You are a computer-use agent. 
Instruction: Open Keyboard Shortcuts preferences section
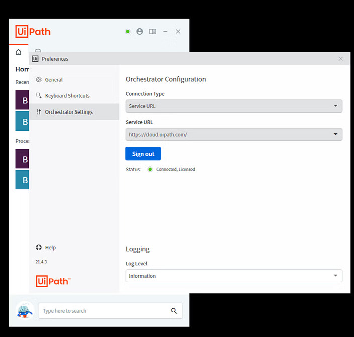(74, 96)
